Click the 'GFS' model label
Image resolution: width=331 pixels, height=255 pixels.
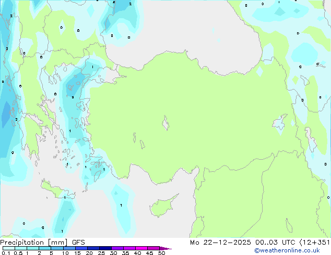[x=78, y=243]
